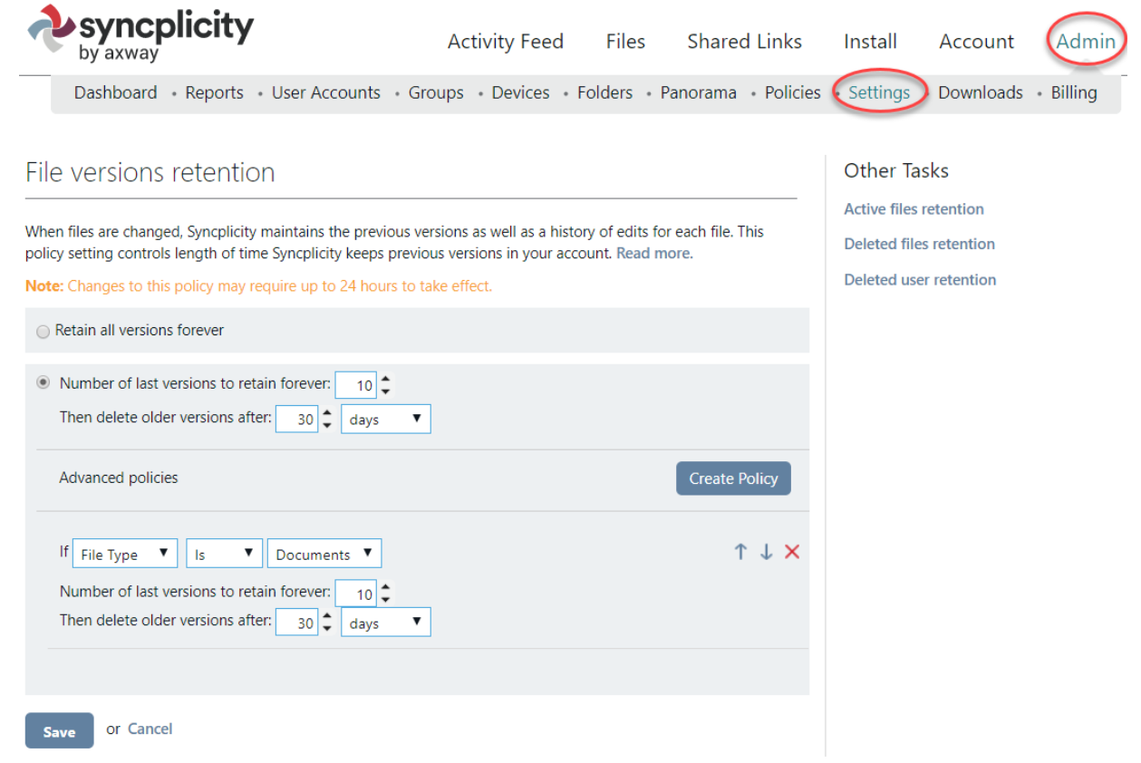Delete the advanced policy with red X

pos(791,551)
